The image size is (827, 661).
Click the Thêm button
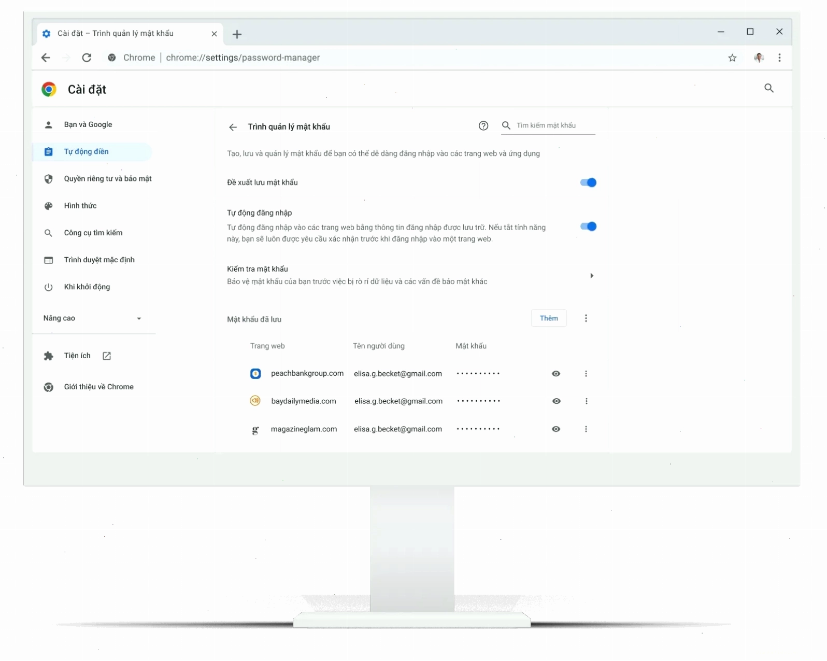pos(549,318)
